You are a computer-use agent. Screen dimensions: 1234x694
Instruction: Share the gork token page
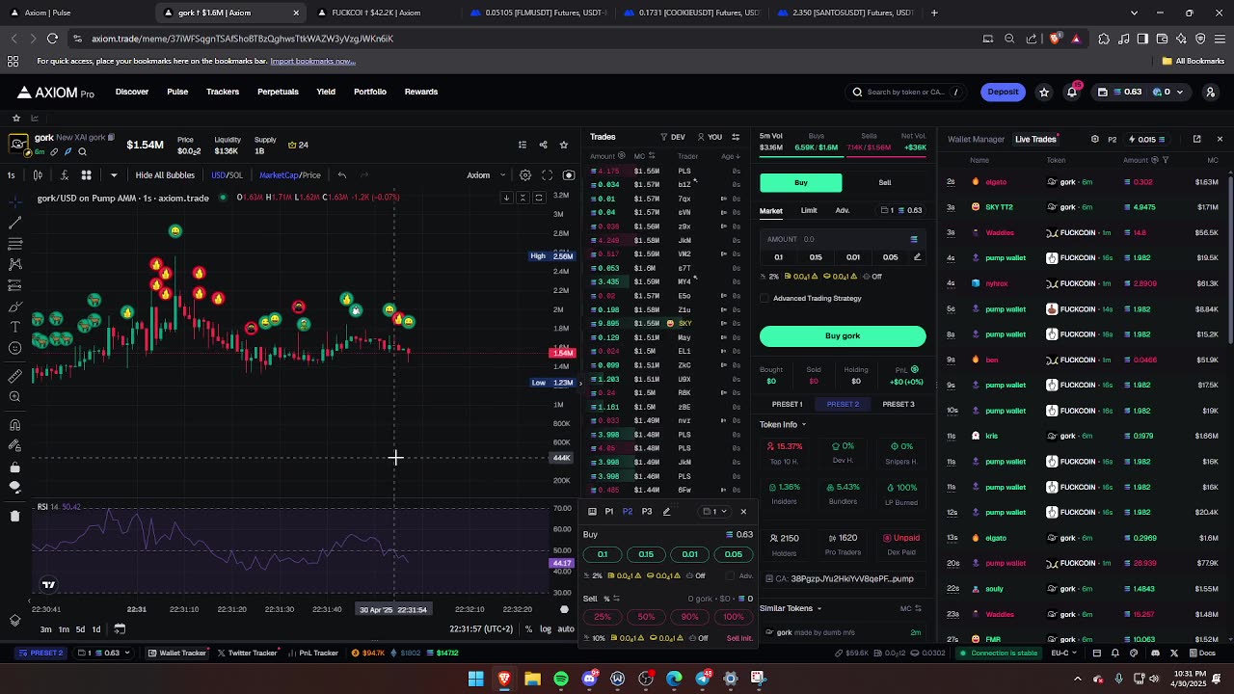point(543,146)
